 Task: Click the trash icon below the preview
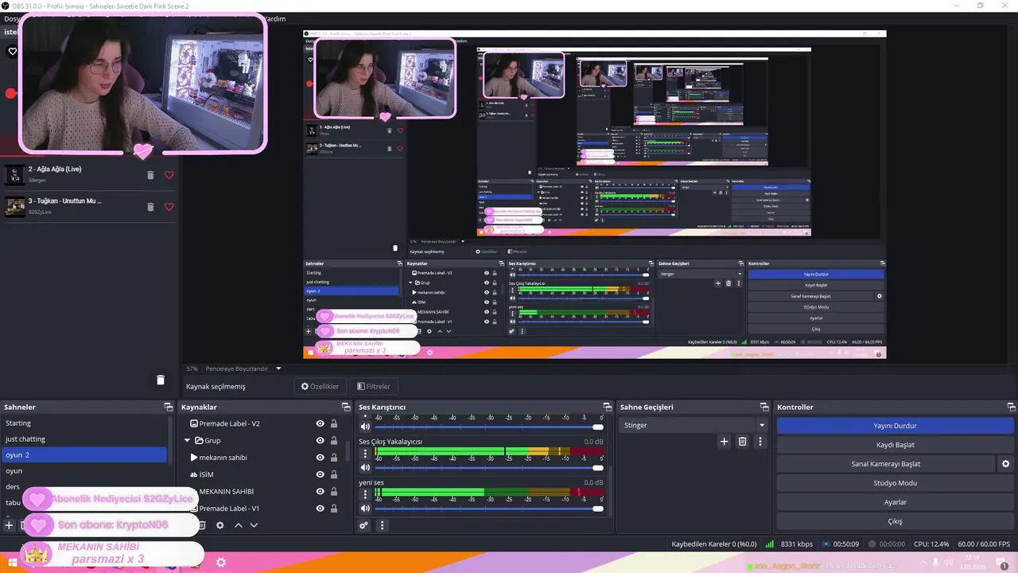[160, 380]
